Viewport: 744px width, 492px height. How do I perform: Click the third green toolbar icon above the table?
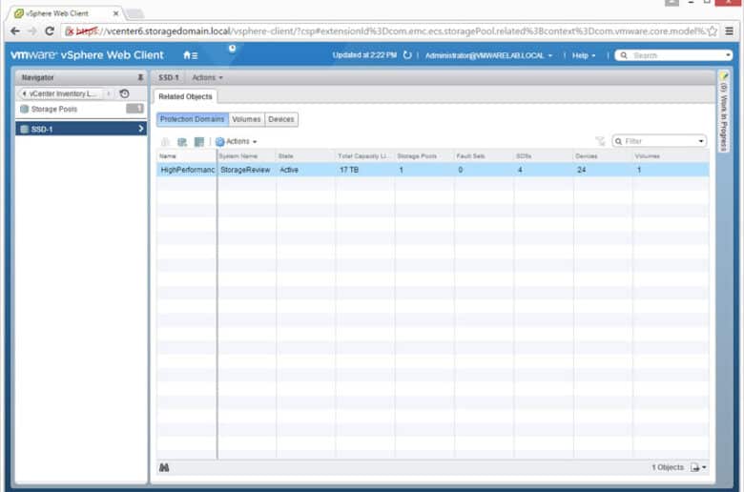(x=199, y=141)
